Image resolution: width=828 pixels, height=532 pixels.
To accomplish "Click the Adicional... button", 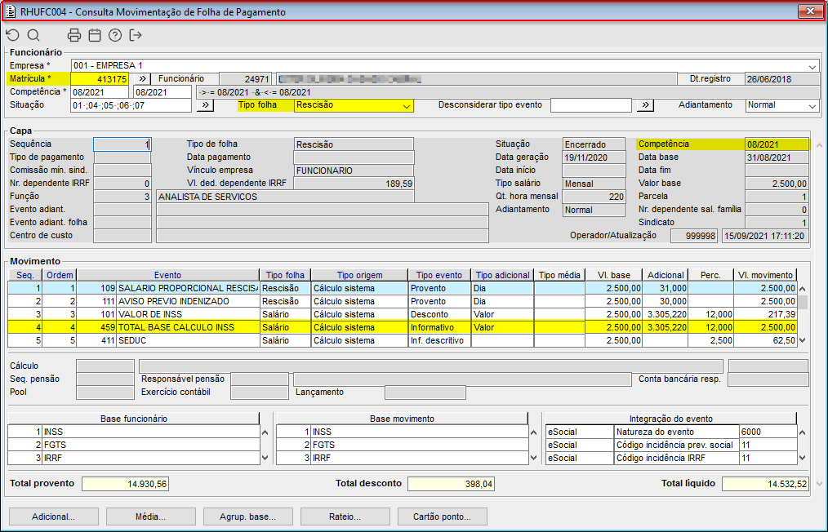I will pos(53,516).
